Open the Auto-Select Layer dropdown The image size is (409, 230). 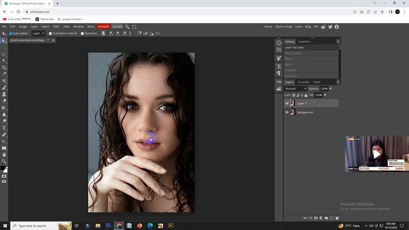38,34
